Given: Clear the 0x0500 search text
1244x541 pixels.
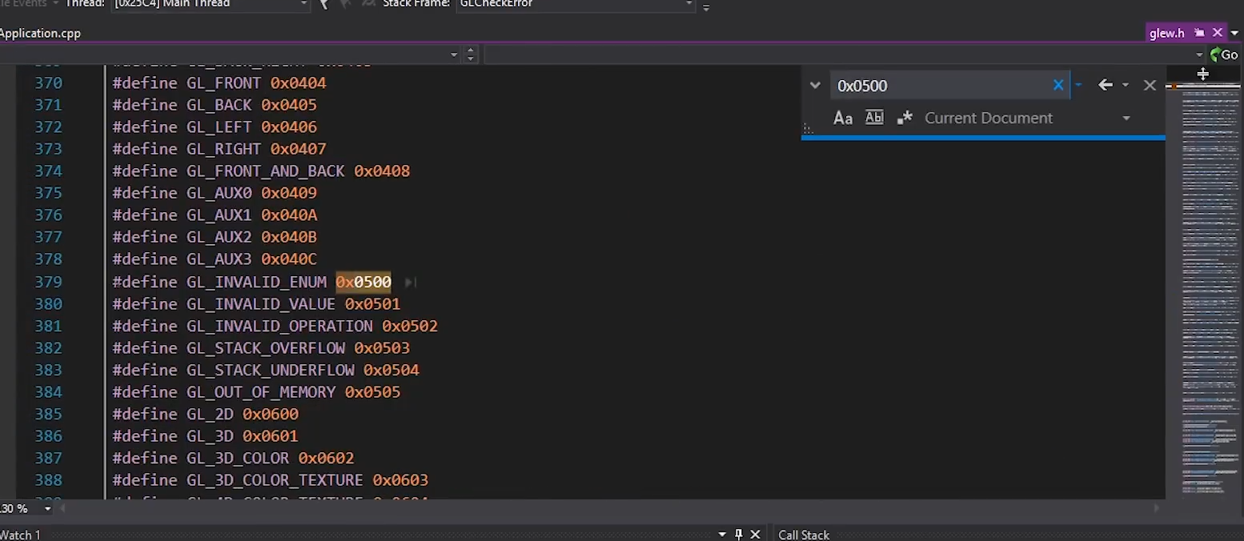Looking at the screenshot, I should [x=1058, y=85].
